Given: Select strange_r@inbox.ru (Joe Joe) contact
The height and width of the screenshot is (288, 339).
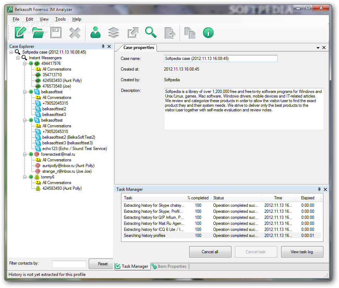Looking at the screenshot, I should click(x=67, y=171).
